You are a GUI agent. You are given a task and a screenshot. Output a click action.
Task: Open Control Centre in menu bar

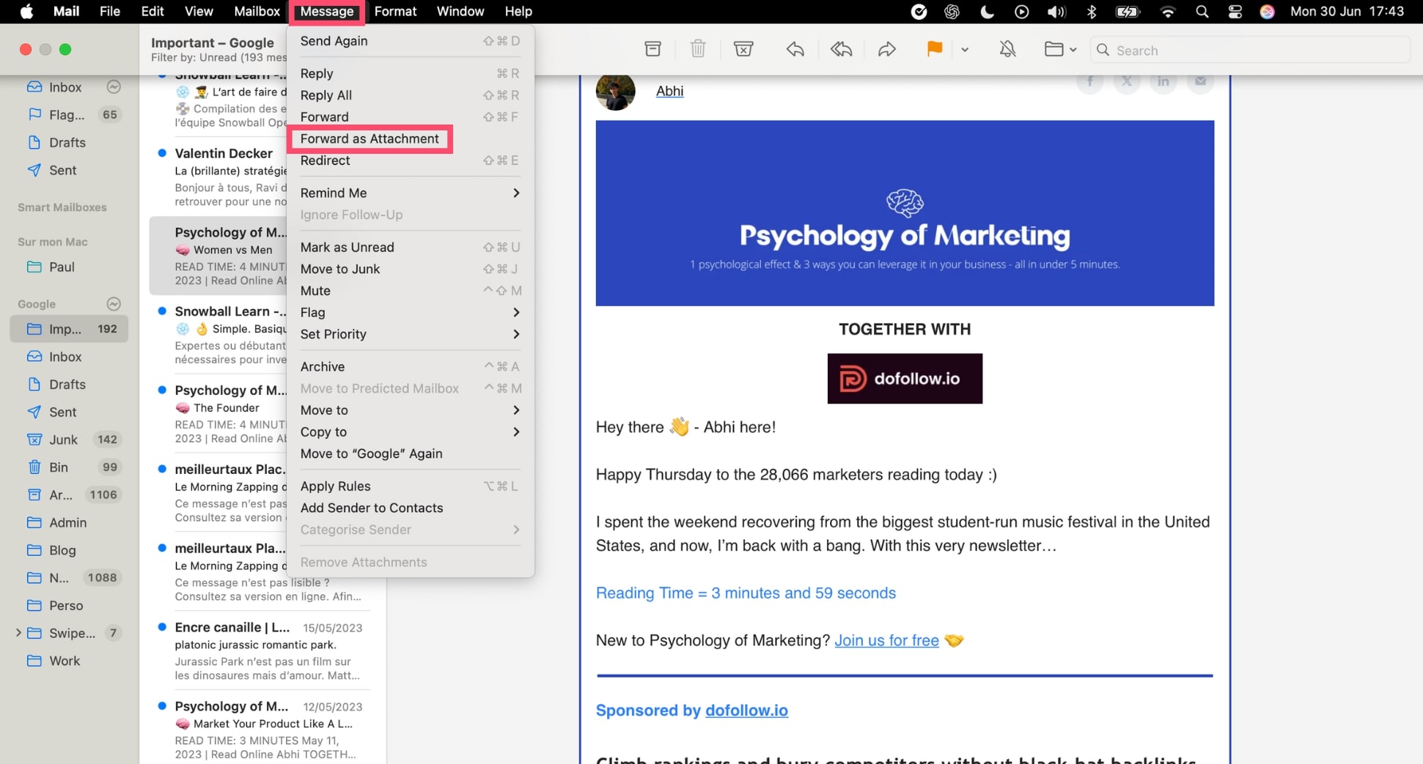pyautogui.click(x=1235, y=11)
